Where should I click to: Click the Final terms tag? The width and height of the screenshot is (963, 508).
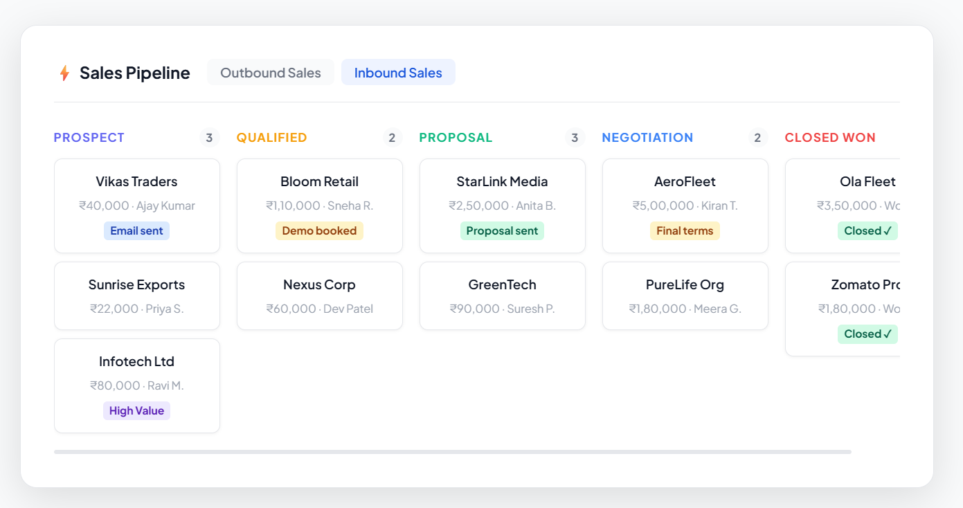tap(685, 230)
